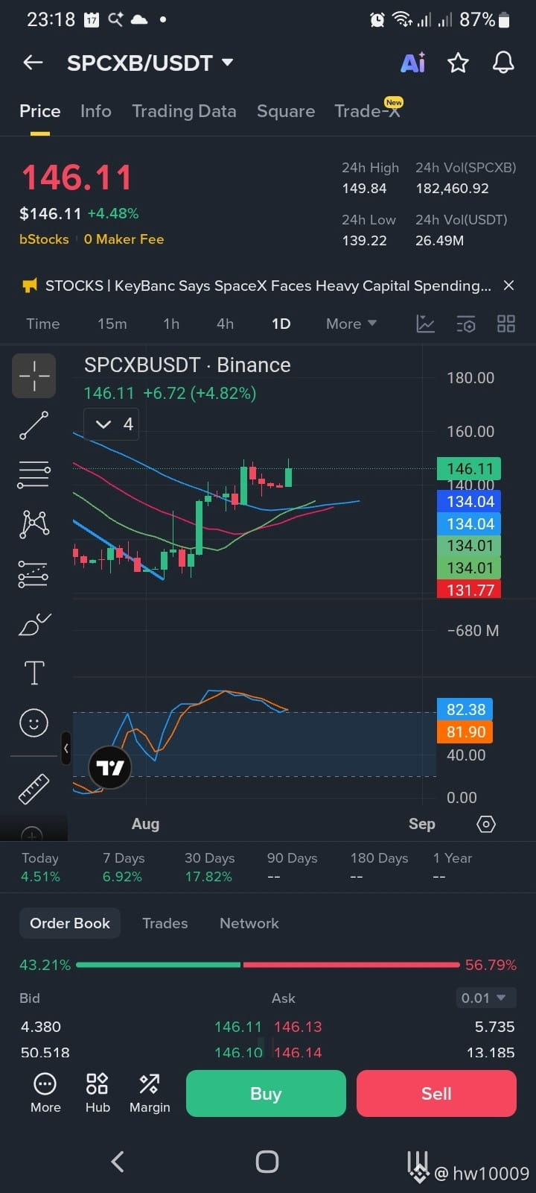This screenshot has width=536, height=1193.
Task: Tap the Today 4.51% performance value
Action: click(40, 877)
